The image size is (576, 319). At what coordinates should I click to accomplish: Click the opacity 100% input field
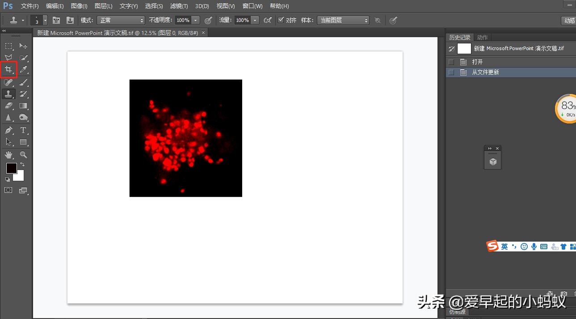click(x=183, y=20)
